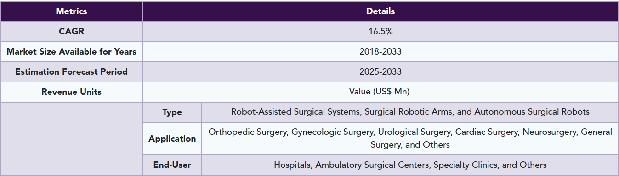Select the Type segment label
The width and height of the screenshot is (619, 176).
172,112
